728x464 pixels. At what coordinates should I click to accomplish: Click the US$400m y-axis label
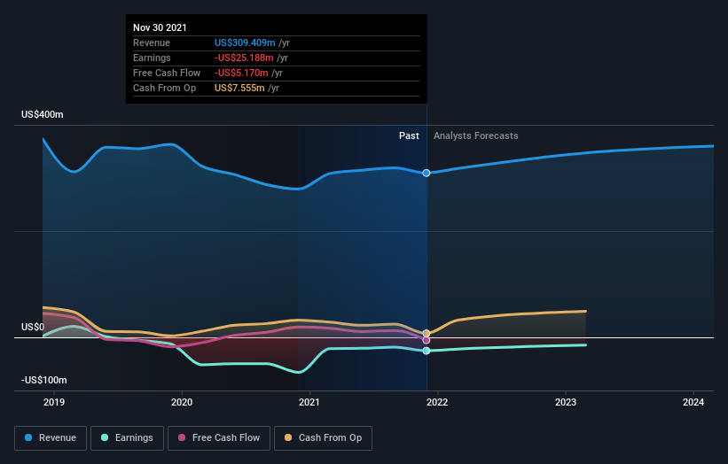point(43,114)
